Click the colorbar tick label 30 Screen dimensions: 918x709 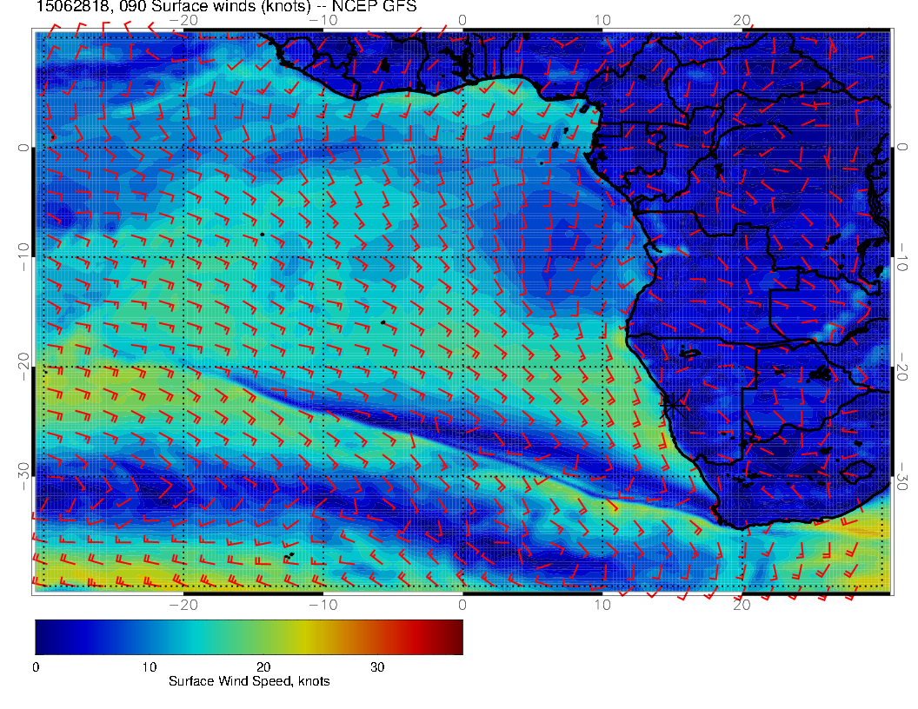tap(377, 667)
